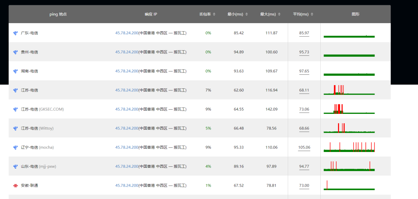Viewport: 418px width, 199px height.
Task: Click the ping graph for 辽宁-电信 (mocha)
Action: (349, 147)
